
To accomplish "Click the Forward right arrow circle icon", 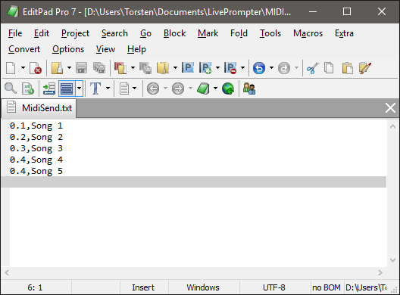I will (x=178, y=88).
